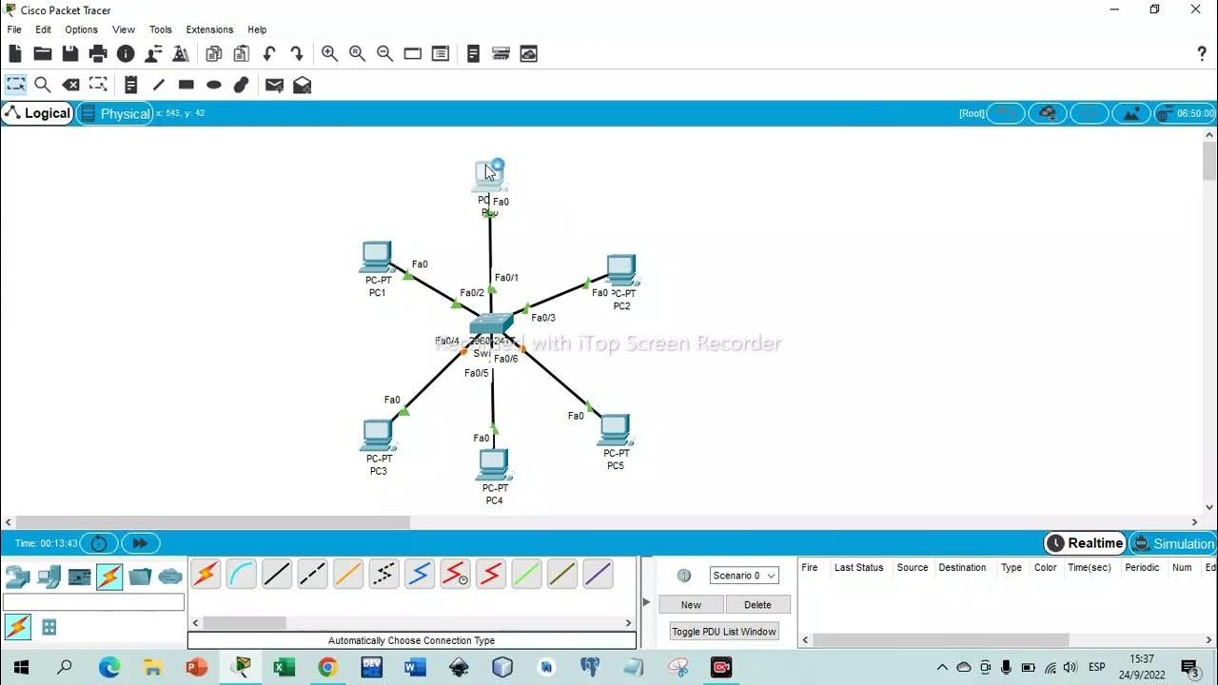Click Toggle PDU List Window

tap(724, 631)
